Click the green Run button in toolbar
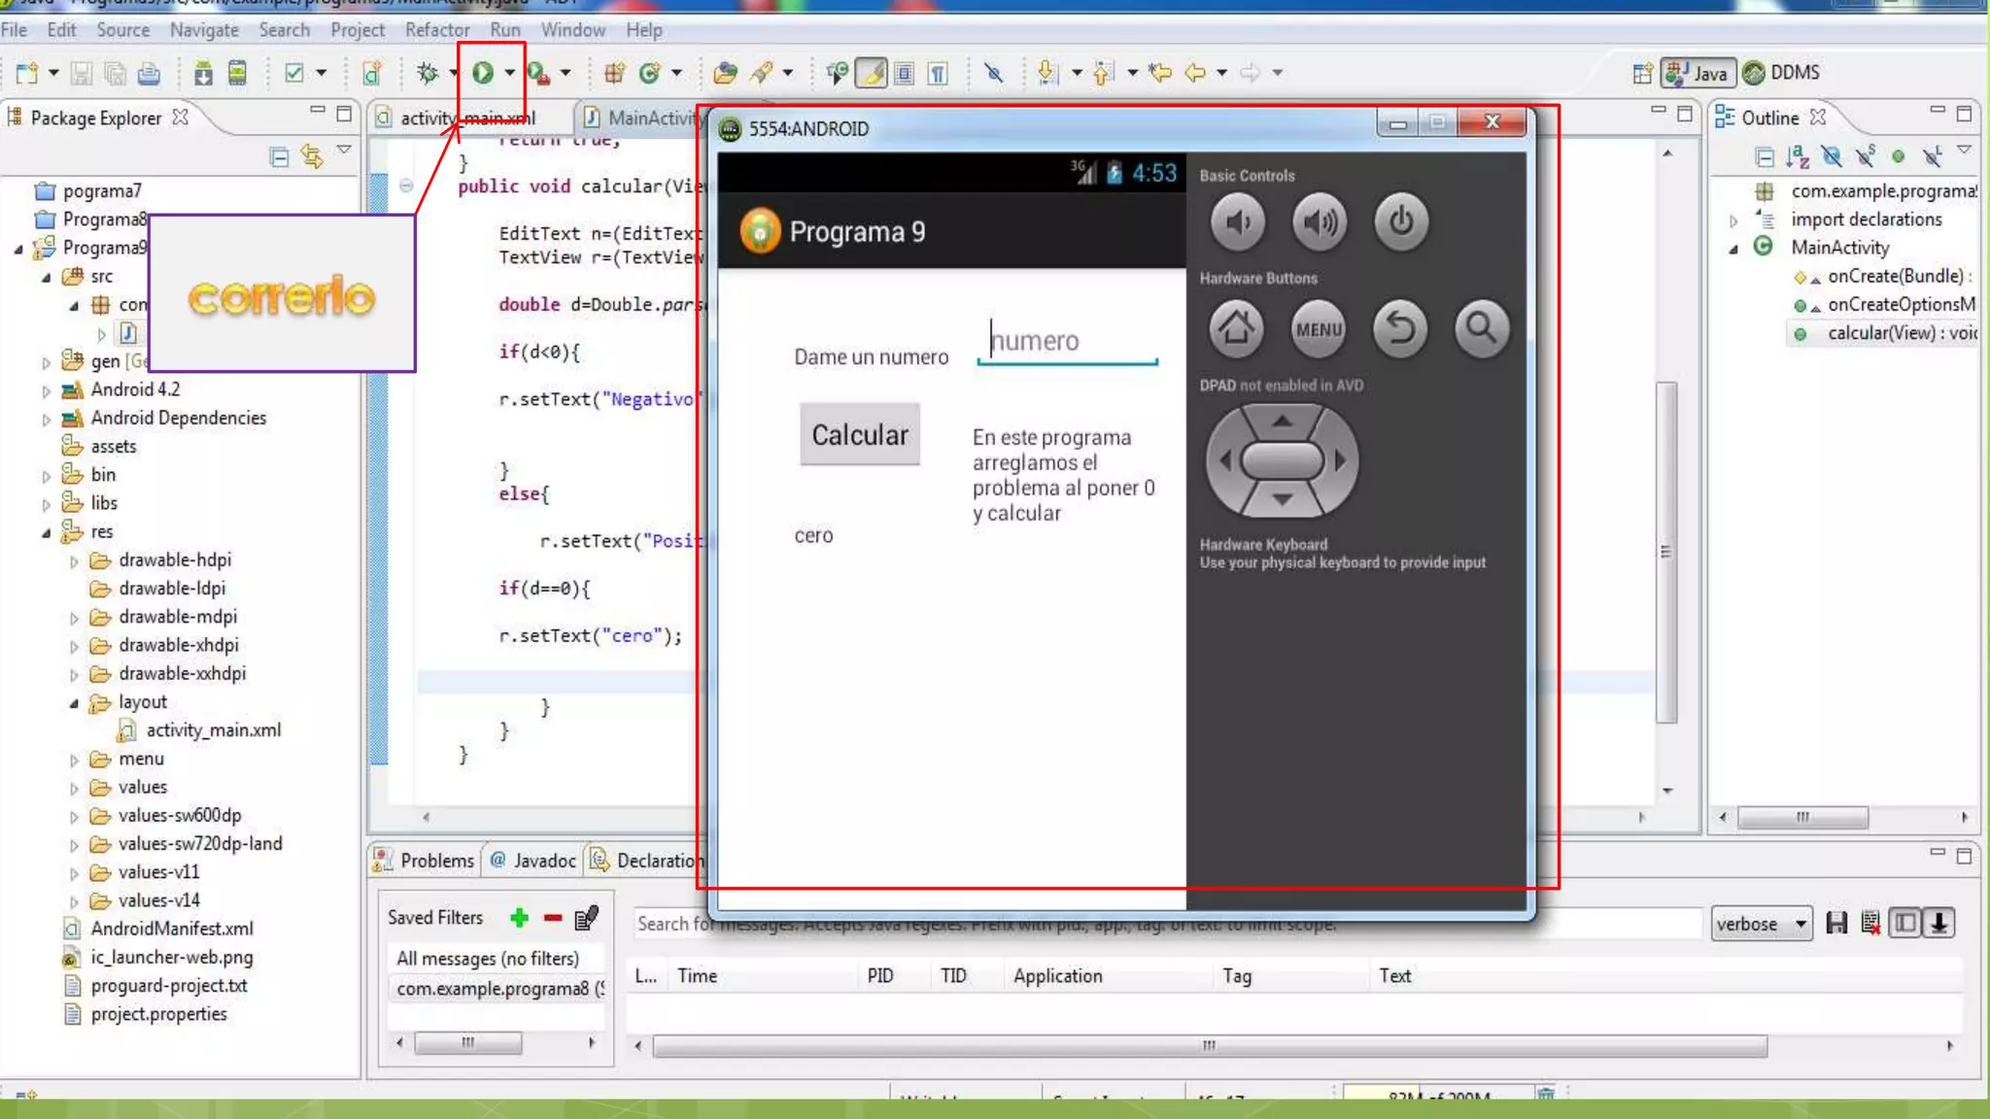Image resolution: width=1990 pixels, height=1119 pixels. (483, 73)
